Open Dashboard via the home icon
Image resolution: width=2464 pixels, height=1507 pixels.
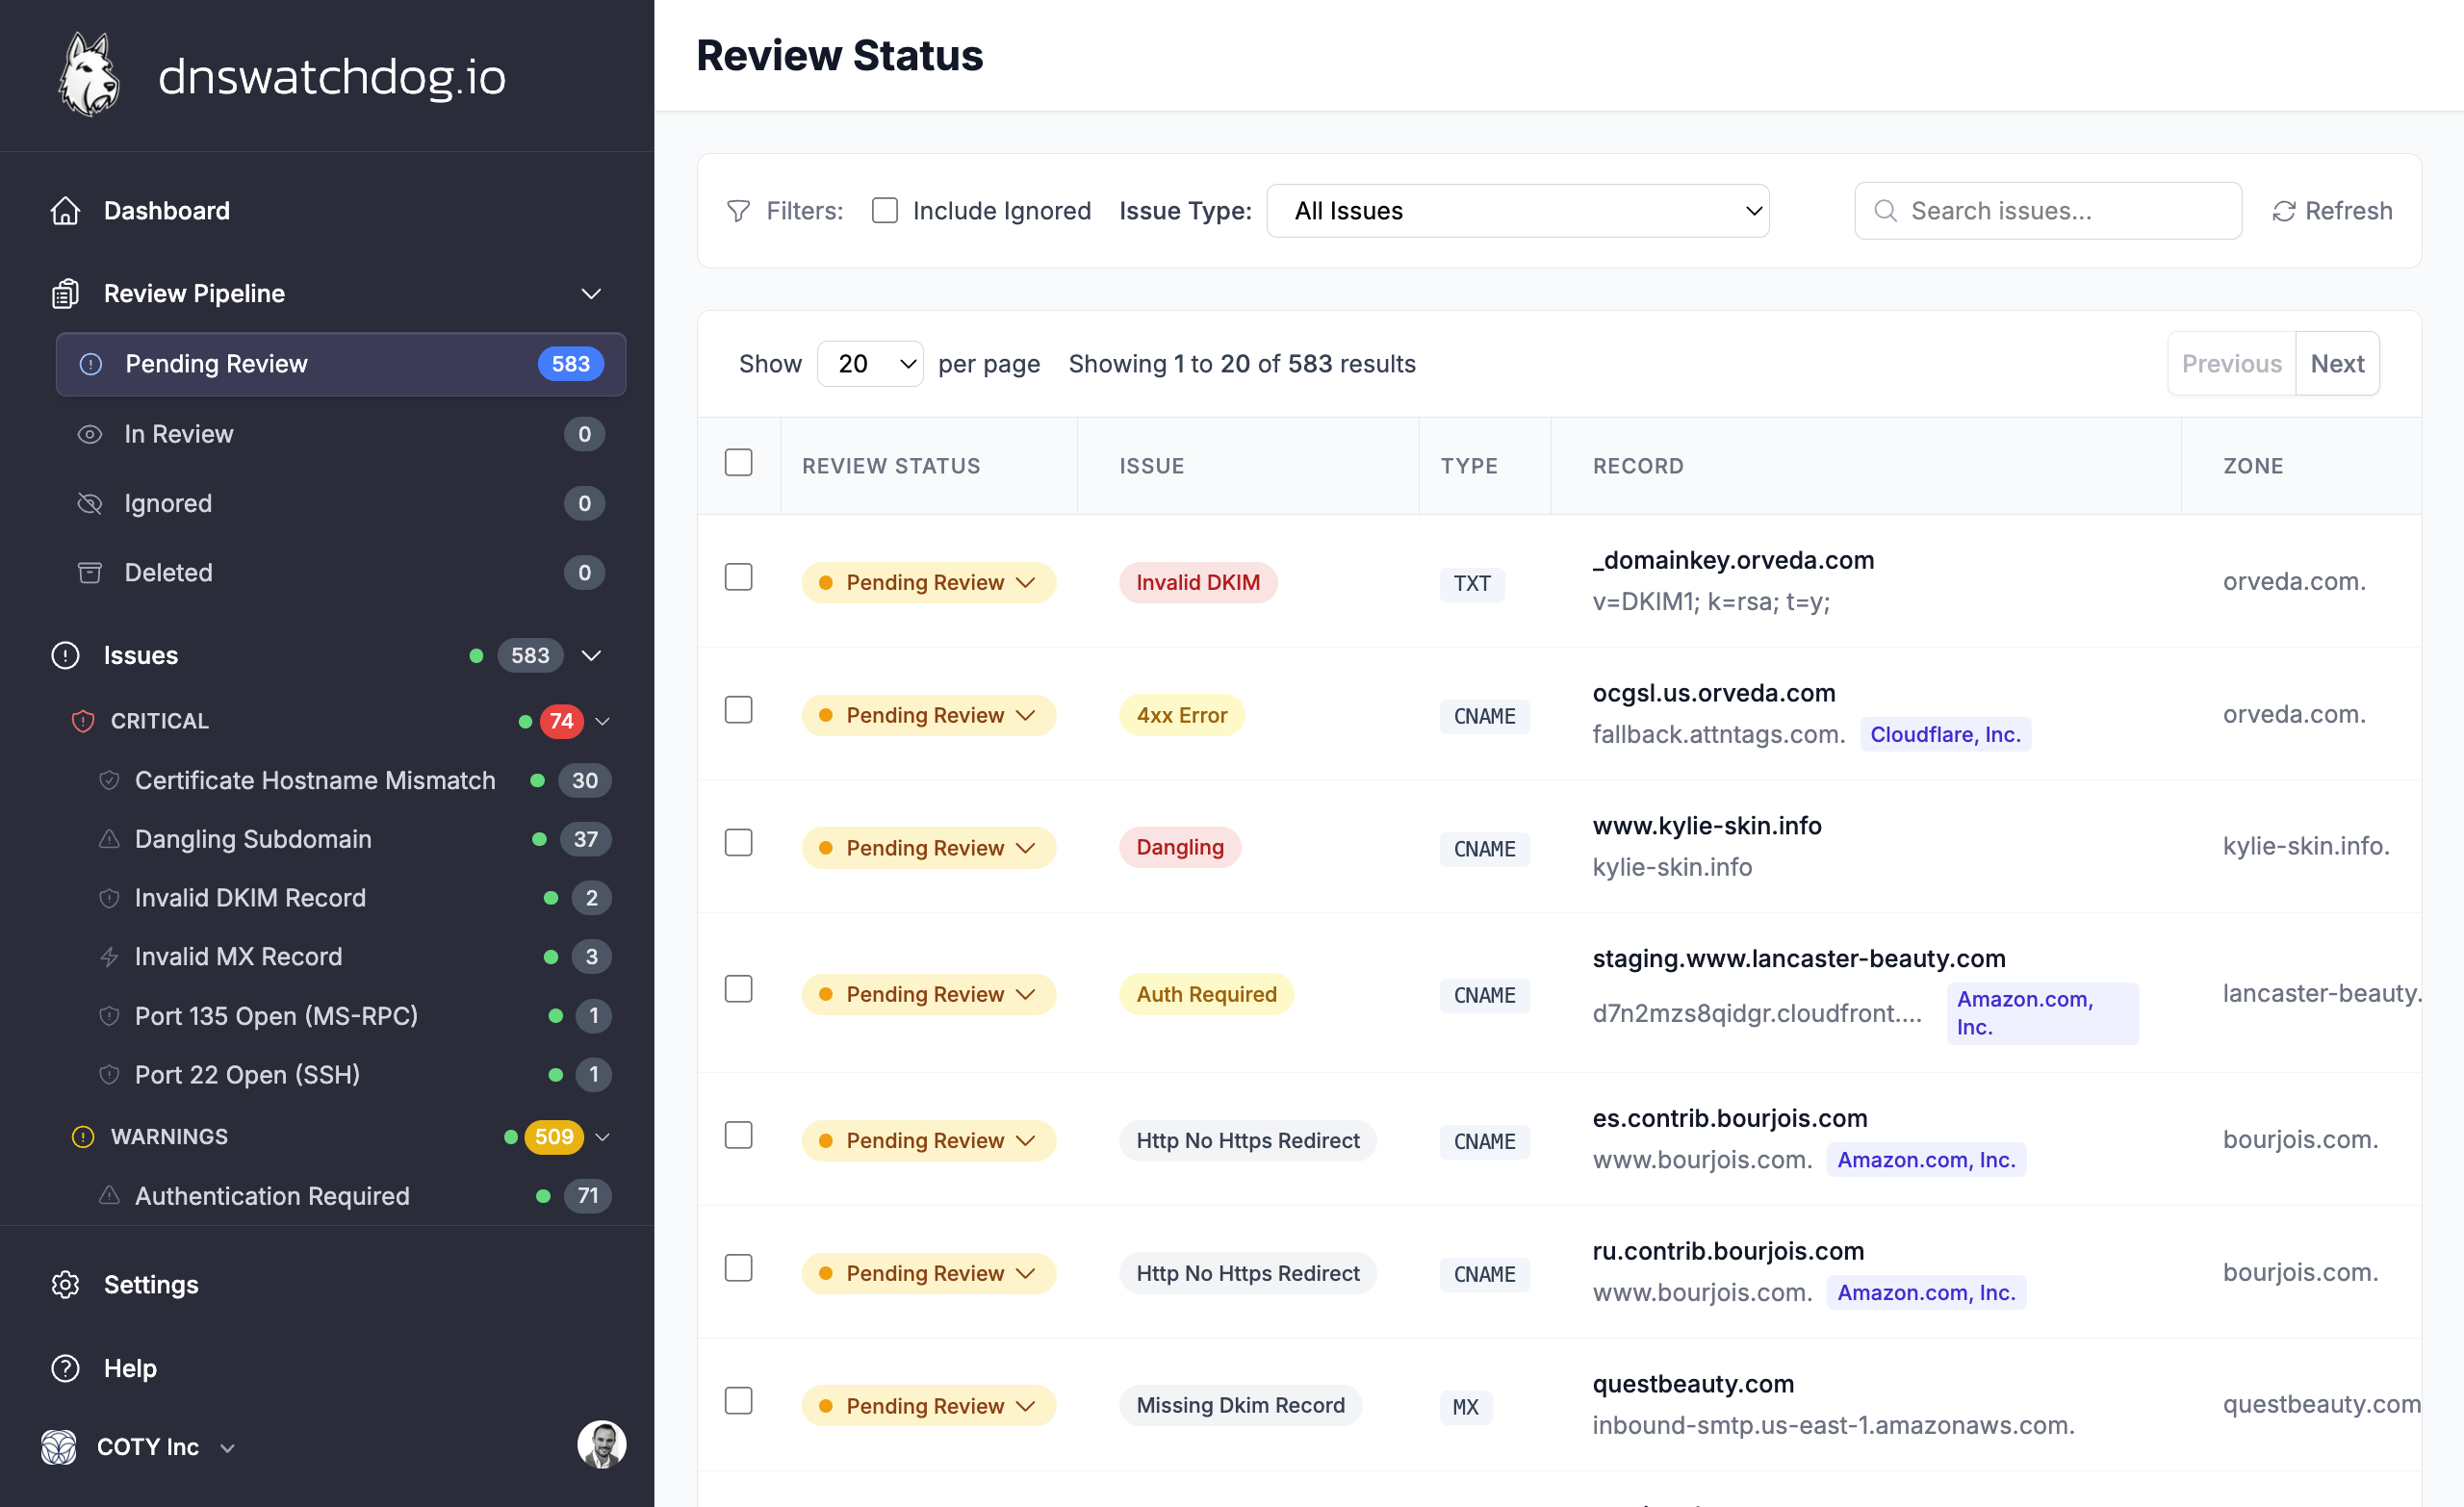coord(66,211)
